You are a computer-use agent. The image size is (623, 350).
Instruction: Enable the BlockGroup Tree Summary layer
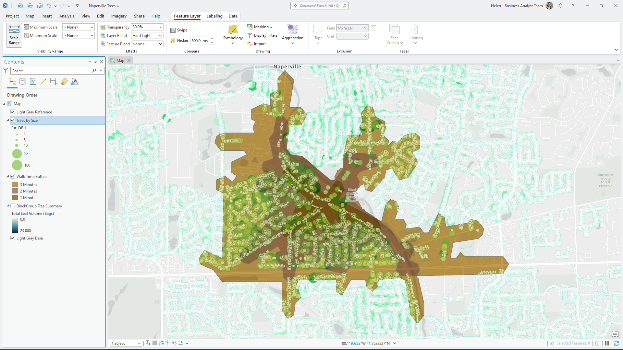(x=13, y=206)
